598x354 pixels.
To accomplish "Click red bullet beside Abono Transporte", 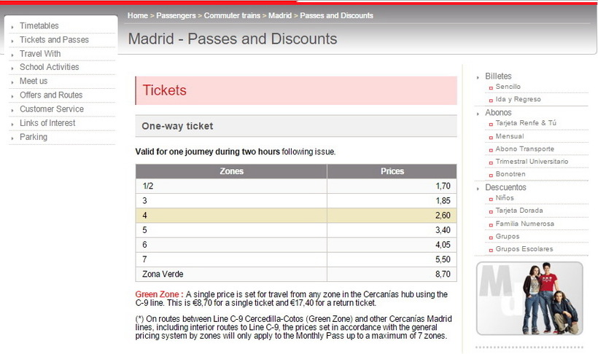I will (491, 150).
